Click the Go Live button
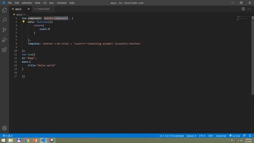Image resolution: width=254 pixels, height=143 pixels. click(235, 136)
